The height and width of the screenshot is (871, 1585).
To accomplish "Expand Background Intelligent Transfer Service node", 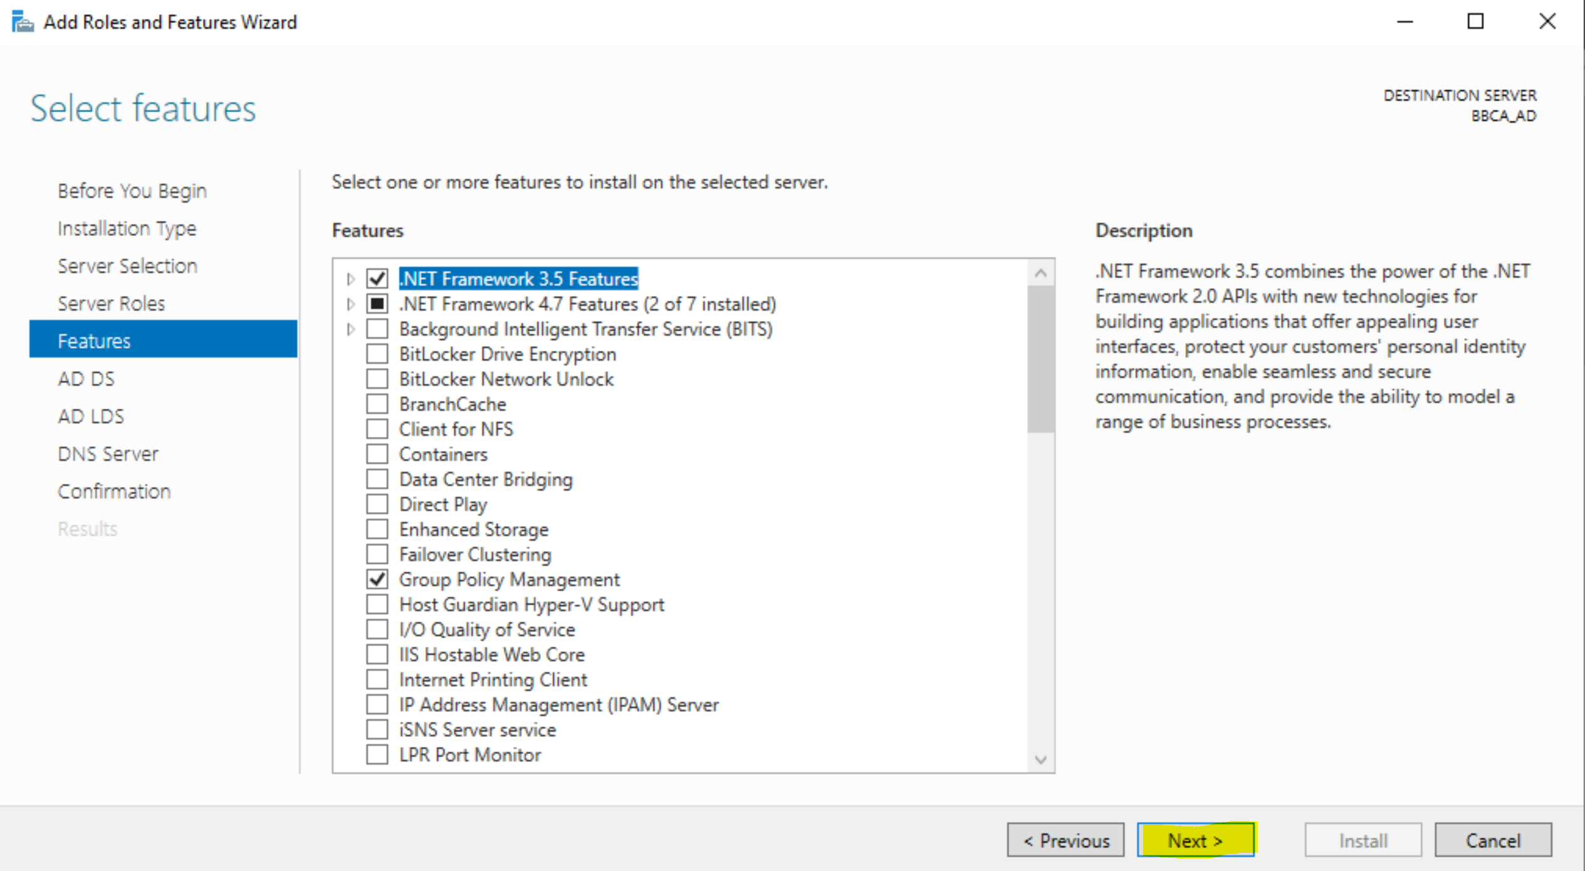I will 351,329.
